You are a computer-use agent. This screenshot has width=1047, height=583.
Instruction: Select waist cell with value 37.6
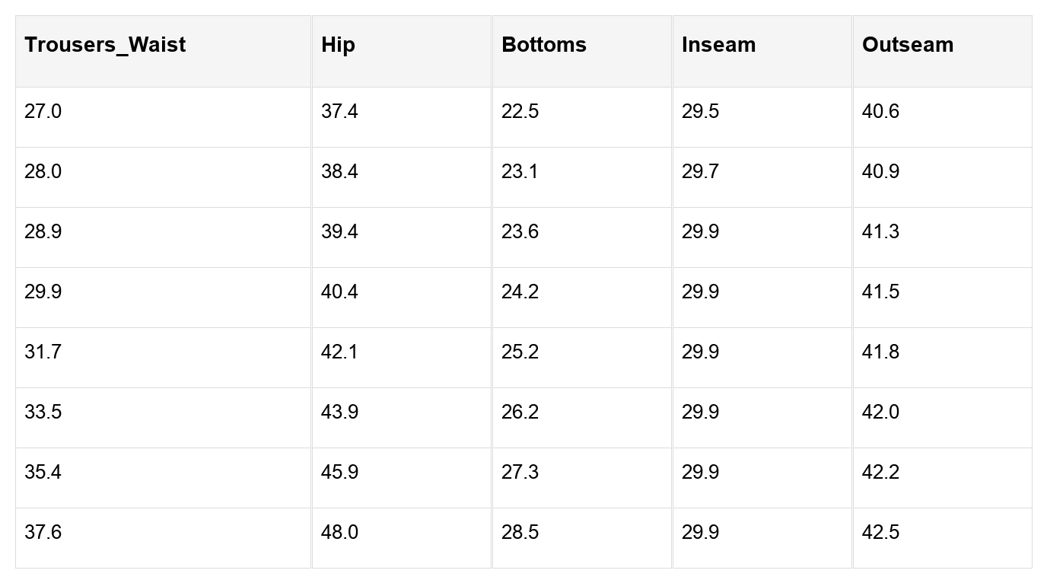43,533
